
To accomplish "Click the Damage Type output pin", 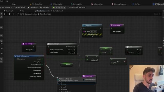I will [42, 62].
